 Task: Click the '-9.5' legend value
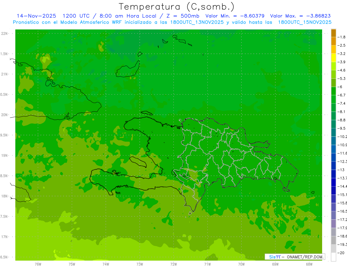click(342, 128)
